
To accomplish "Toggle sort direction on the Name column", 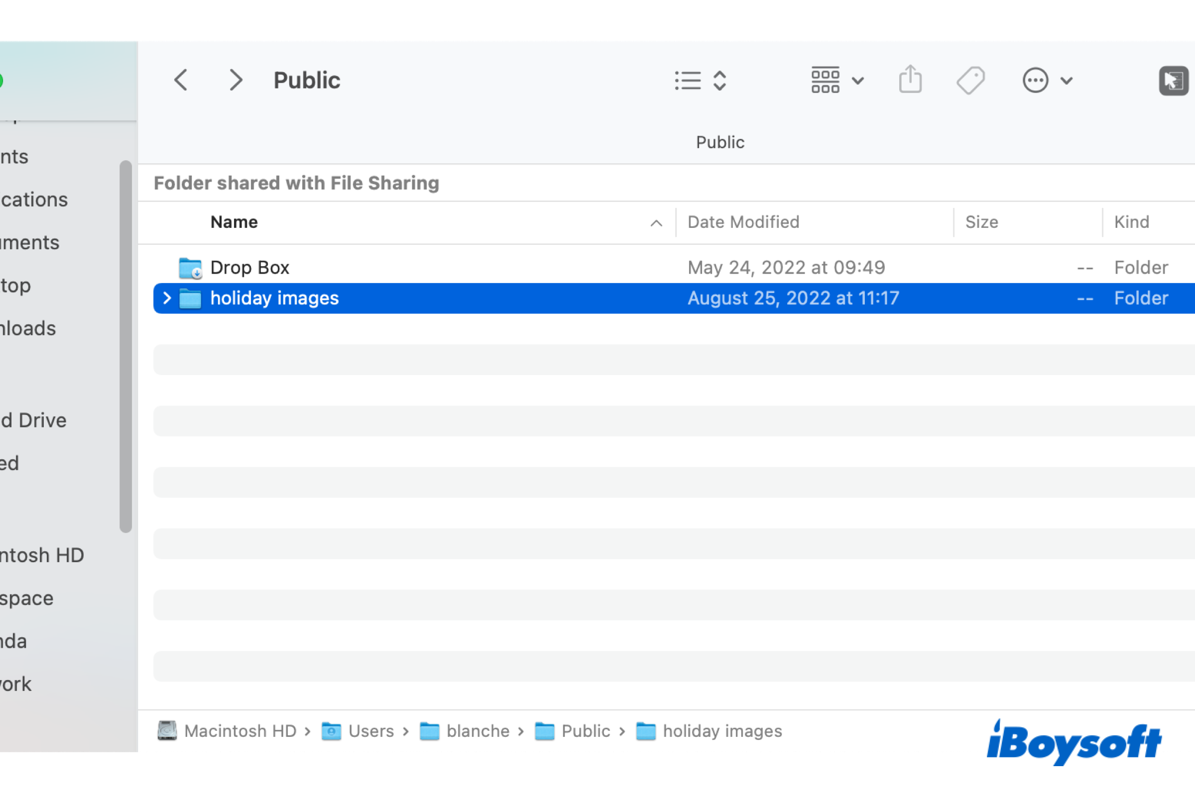I will pos(656,223).
